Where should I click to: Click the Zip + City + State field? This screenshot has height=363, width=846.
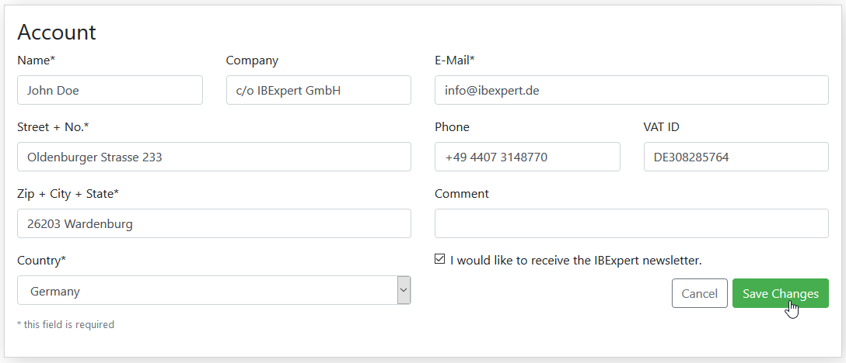click(x=214, y=223)
